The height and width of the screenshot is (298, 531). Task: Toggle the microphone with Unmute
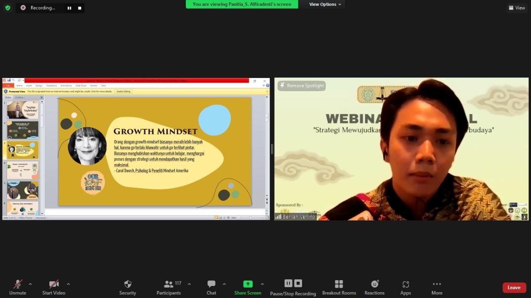[x=17, y=284]
